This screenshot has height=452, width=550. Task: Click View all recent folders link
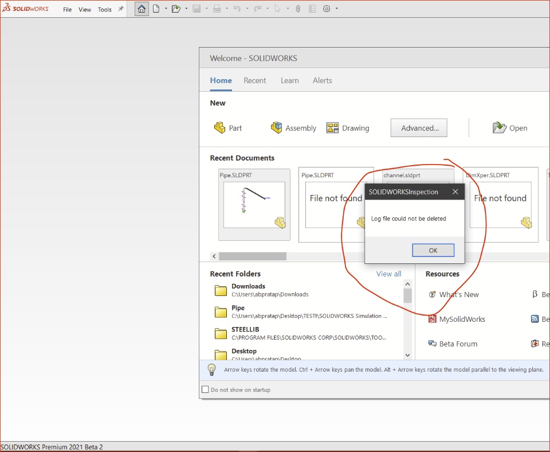click(388, 274)
